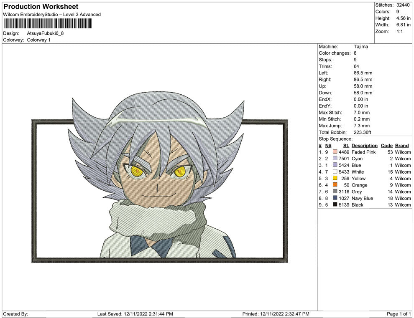Click the 'Last Saved: 12/11/2022 2:31:44 PM' text
The width and height of the screenshot is (414, 318).
click(135, 314)
